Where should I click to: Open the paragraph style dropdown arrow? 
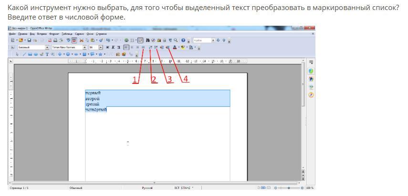(47, 47)
